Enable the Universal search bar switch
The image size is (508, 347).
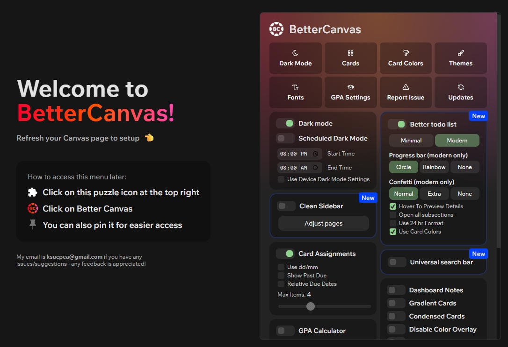[397, 262]
